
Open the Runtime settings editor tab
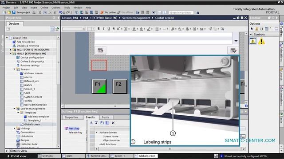click(98, 156)
